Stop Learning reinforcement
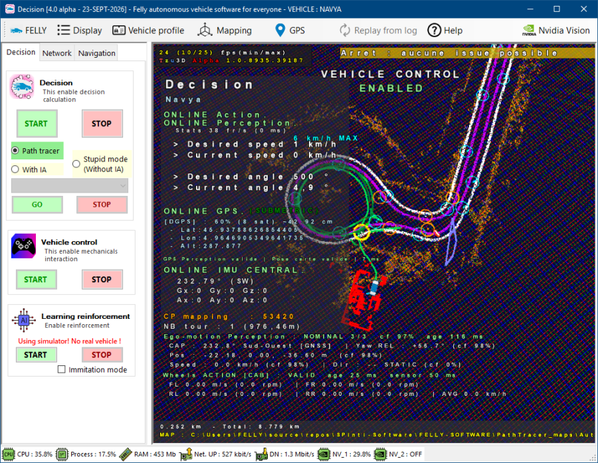Image resolution: width=598 pixels, height=463 pixels. click(102, 355)
